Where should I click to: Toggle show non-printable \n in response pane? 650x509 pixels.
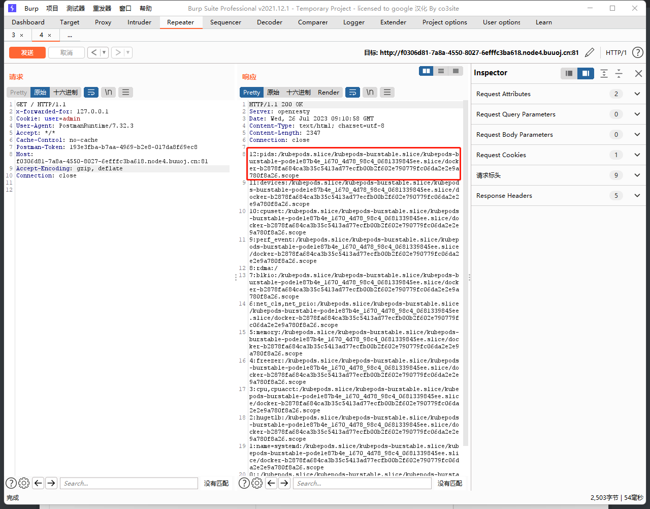pos(370,92)
